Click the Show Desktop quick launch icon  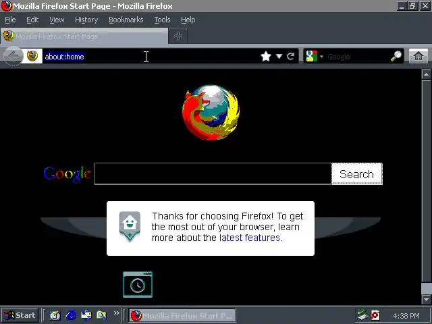click(55, 315)
